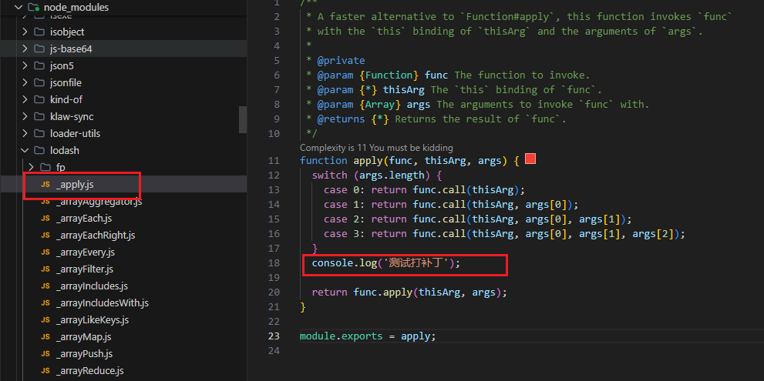Click the klaw-sync folder icon
Screen dimensions: 764x381
(39, 116)
